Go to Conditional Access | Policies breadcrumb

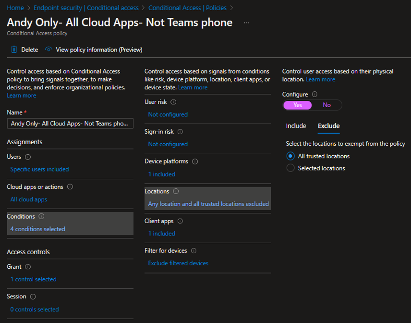pyautogui.click(x=187, y=8)
